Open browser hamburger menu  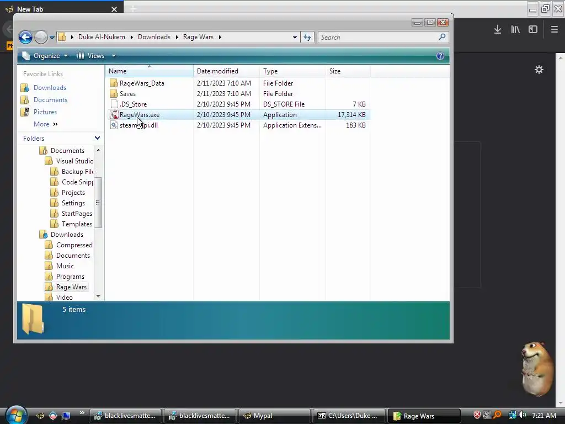[x=555, y=30]
